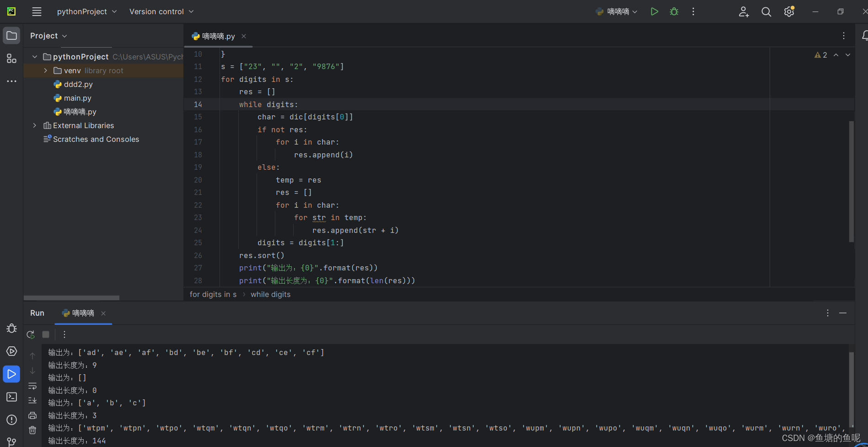
Task: Open IDE settings gear
Action: 789,11
